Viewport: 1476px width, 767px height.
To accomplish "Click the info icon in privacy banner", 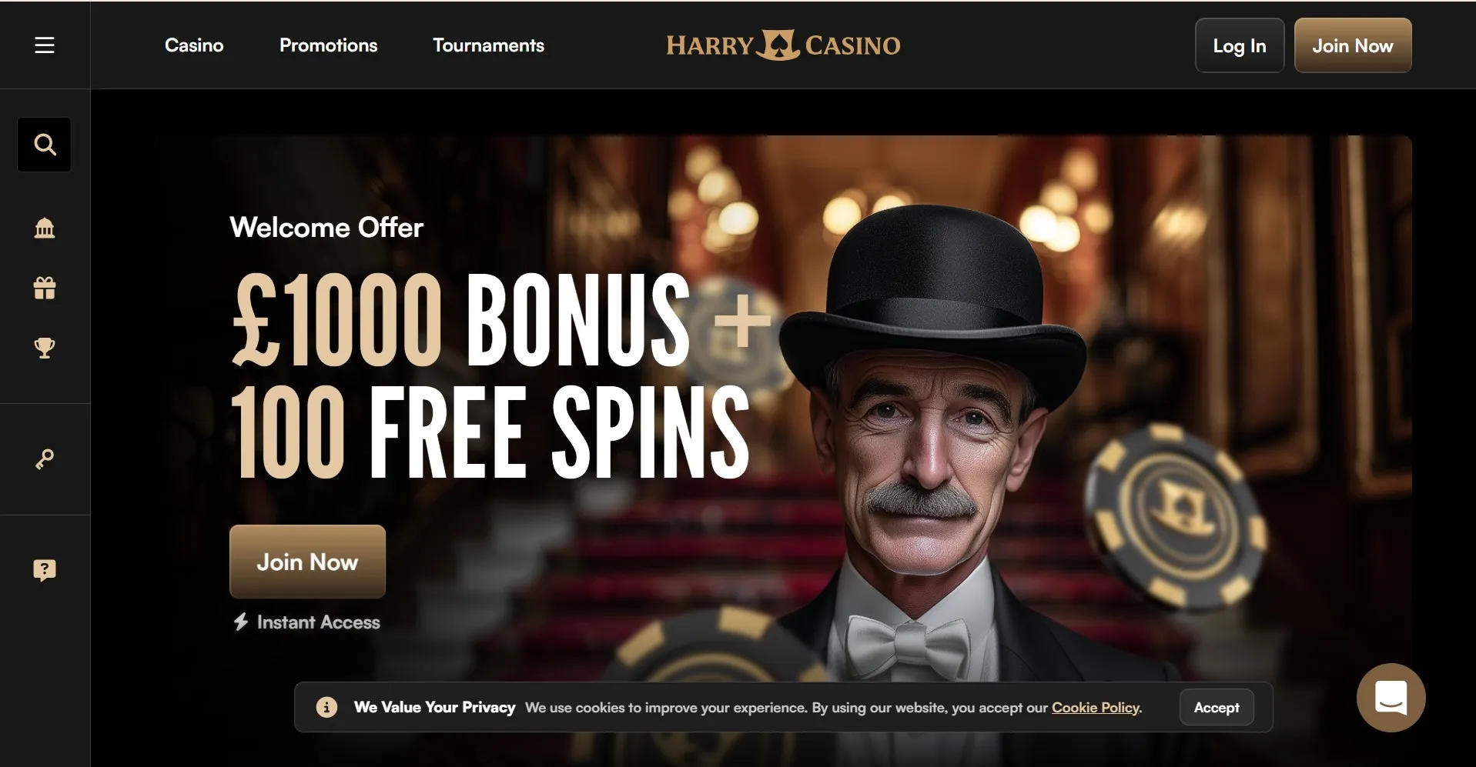I will 326,707.
